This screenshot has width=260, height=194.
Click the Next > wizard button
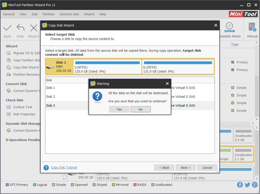tap(186, 167)
